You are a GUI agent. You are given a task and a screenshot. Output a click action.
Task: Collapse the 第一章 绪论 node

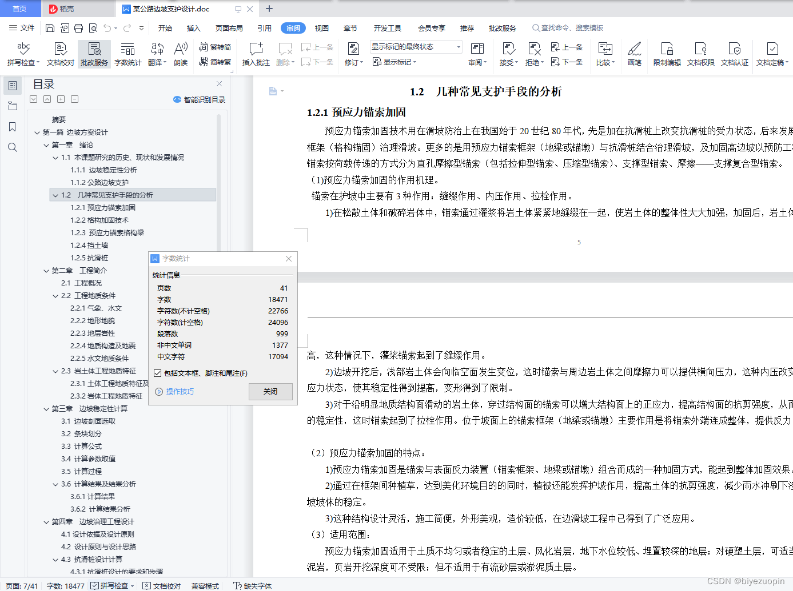coord(46,145)
